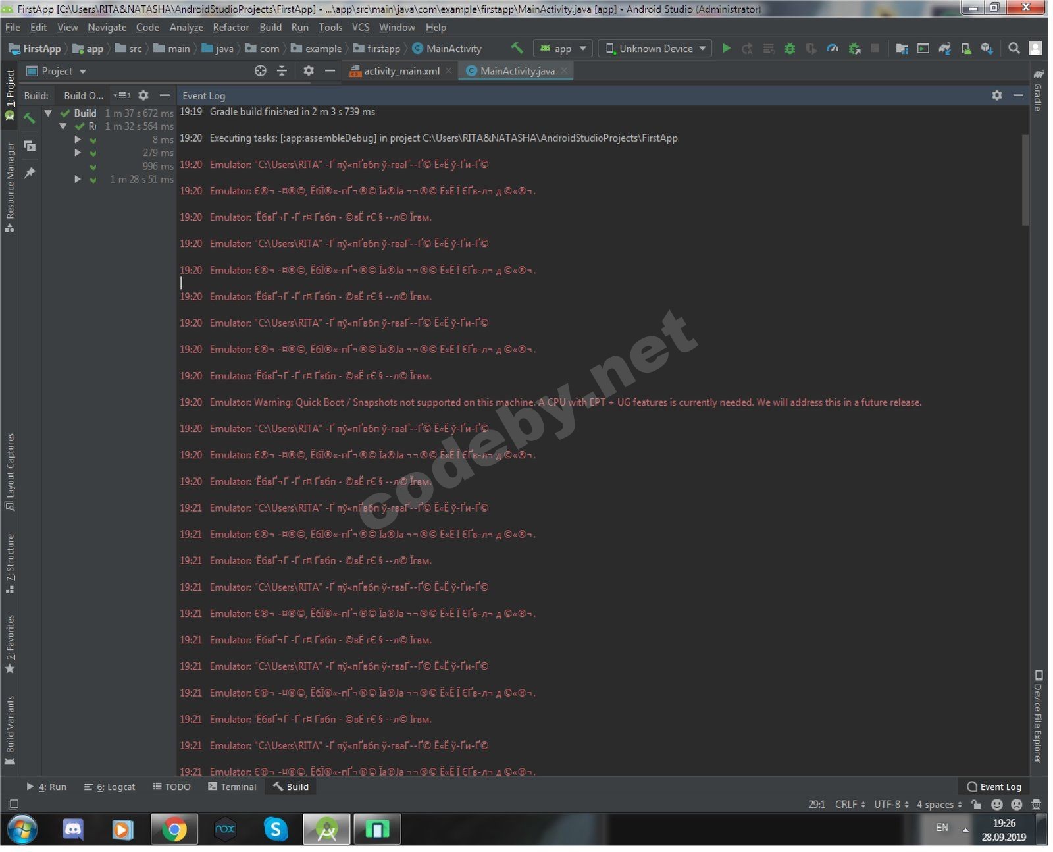The width and height of the screenshot is (1053, 852).
Task: Open Build panel settings gear
Action: point(143,95)
